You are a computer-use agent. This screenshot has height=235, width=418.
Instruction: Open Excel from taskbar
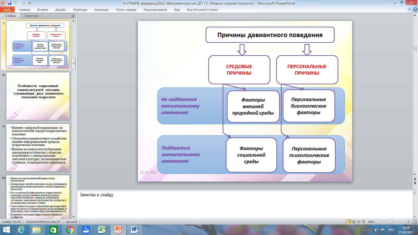tap(102, 230)
